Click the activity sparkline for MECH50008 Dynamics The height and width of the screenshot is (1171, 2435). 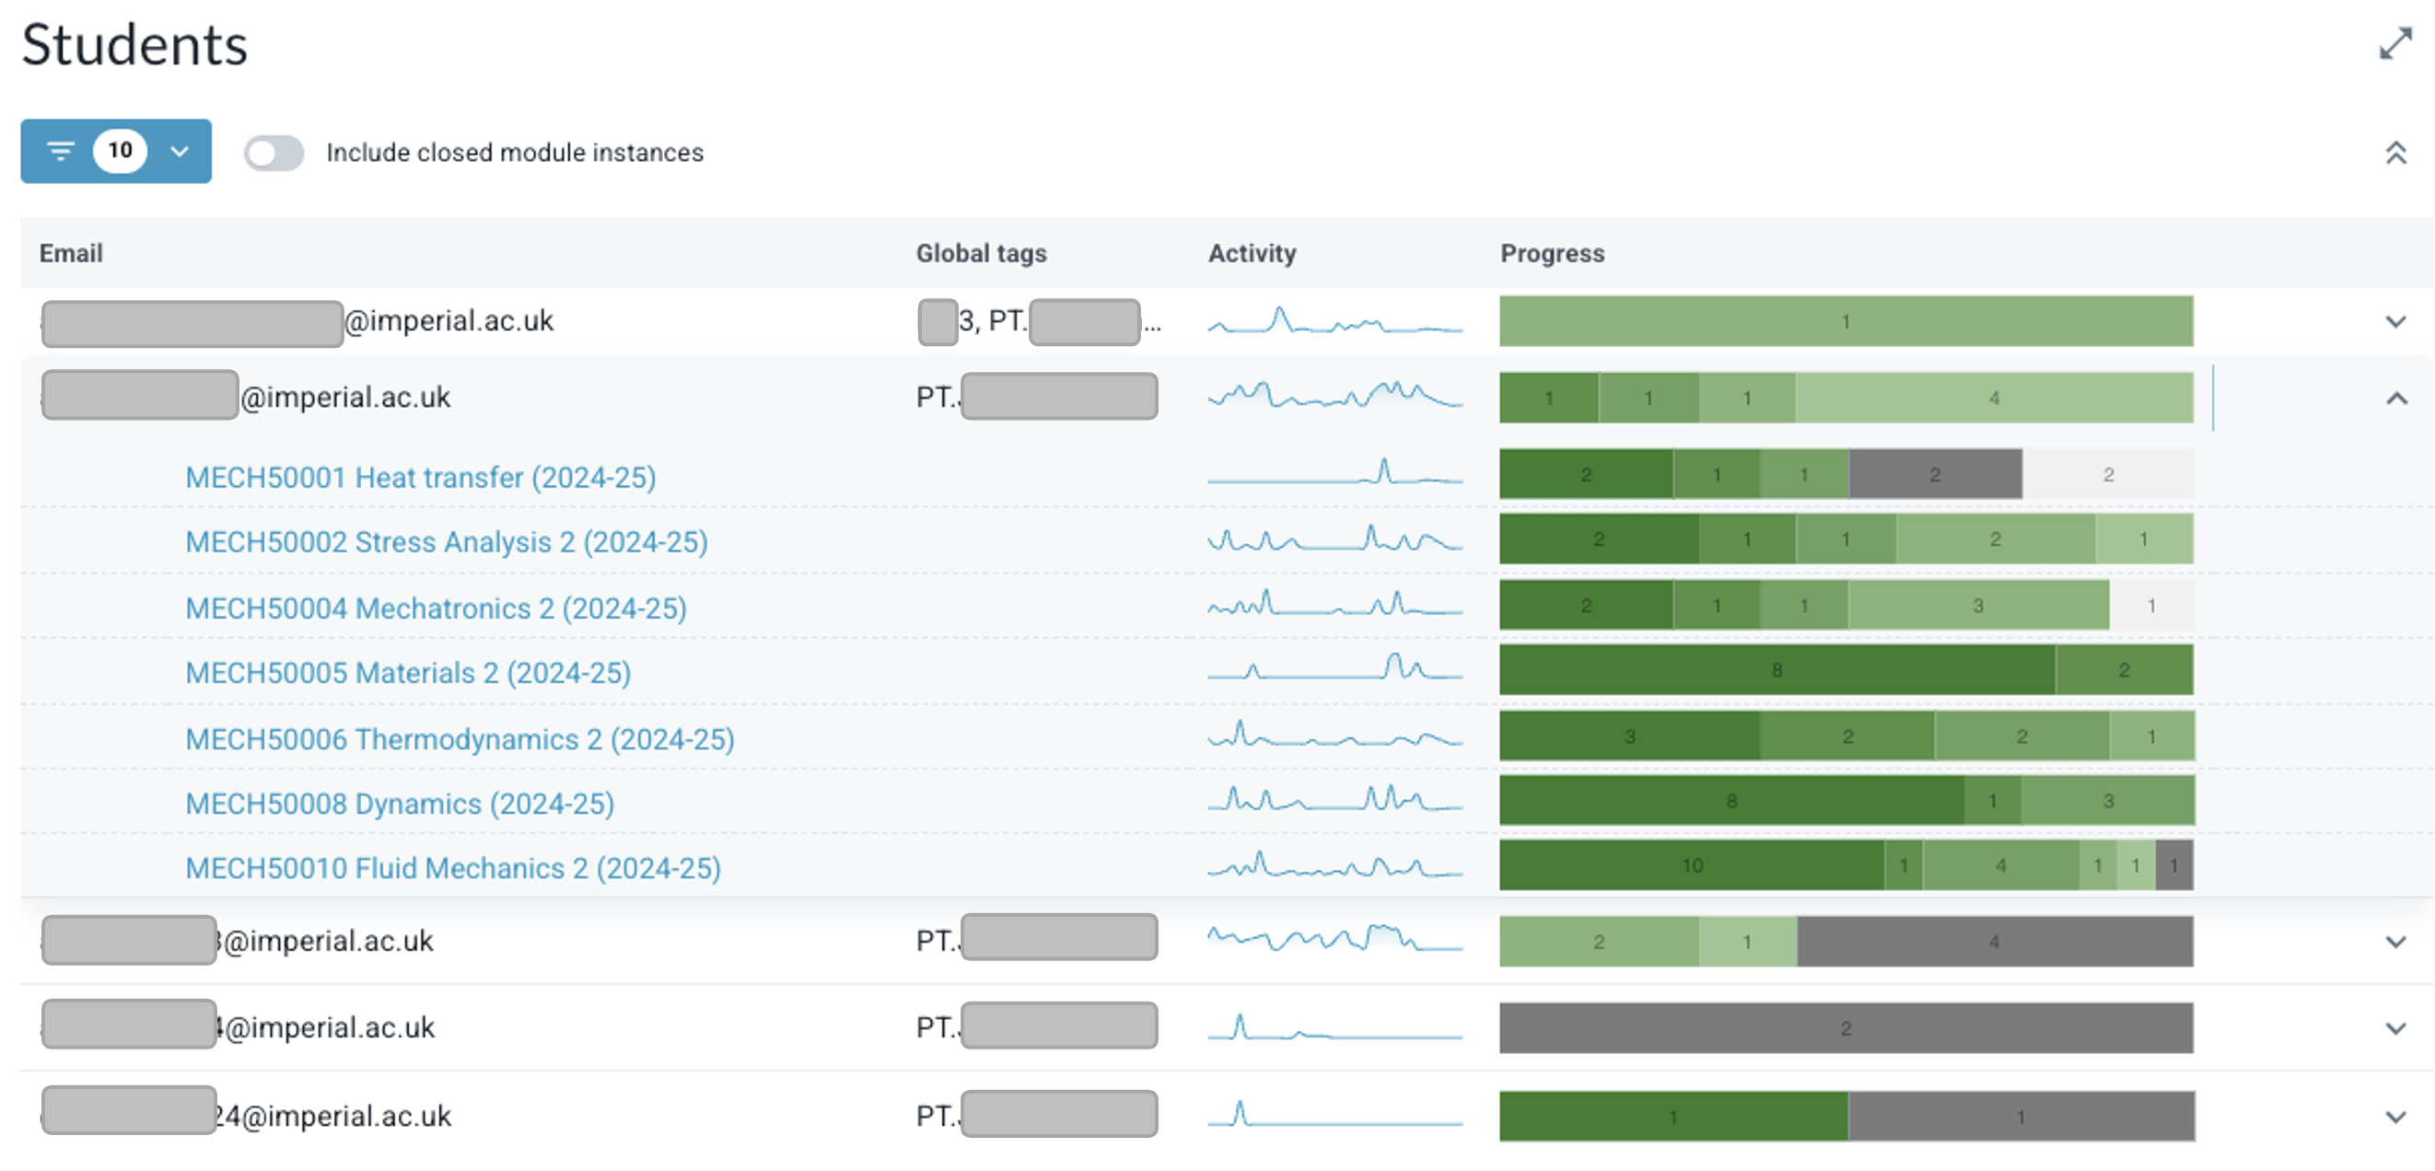(x=1334, y=802)
